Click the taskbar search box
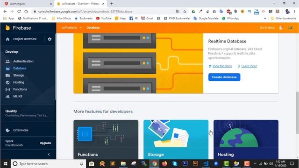 coord(48,164)
